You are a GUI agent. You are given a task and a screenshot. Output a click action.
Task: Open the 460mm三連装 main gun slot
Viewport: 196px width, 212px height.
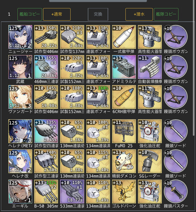46,67
